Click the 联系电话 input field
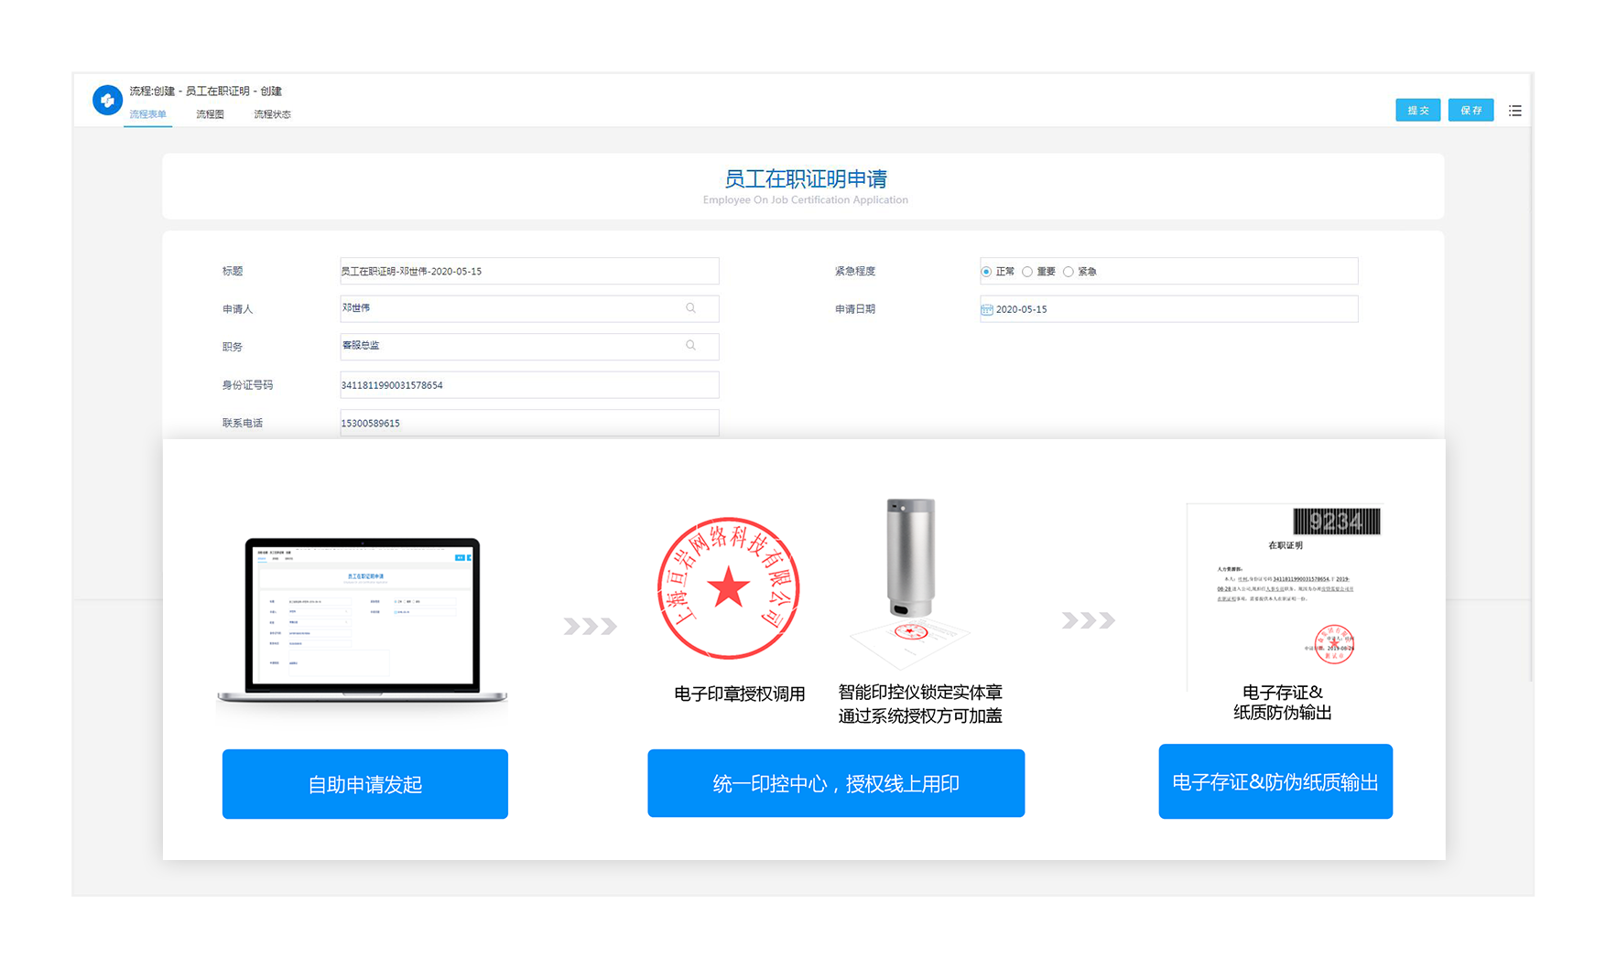This screenshot has height=968, width=1606. [529, 423]
